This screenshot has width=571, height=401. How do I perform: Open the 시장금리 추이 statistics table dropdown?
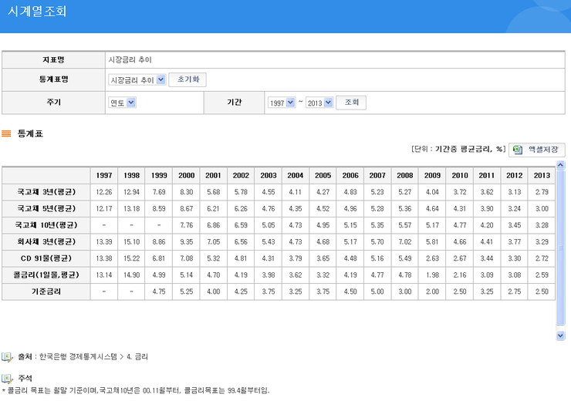tap(137, 79)
